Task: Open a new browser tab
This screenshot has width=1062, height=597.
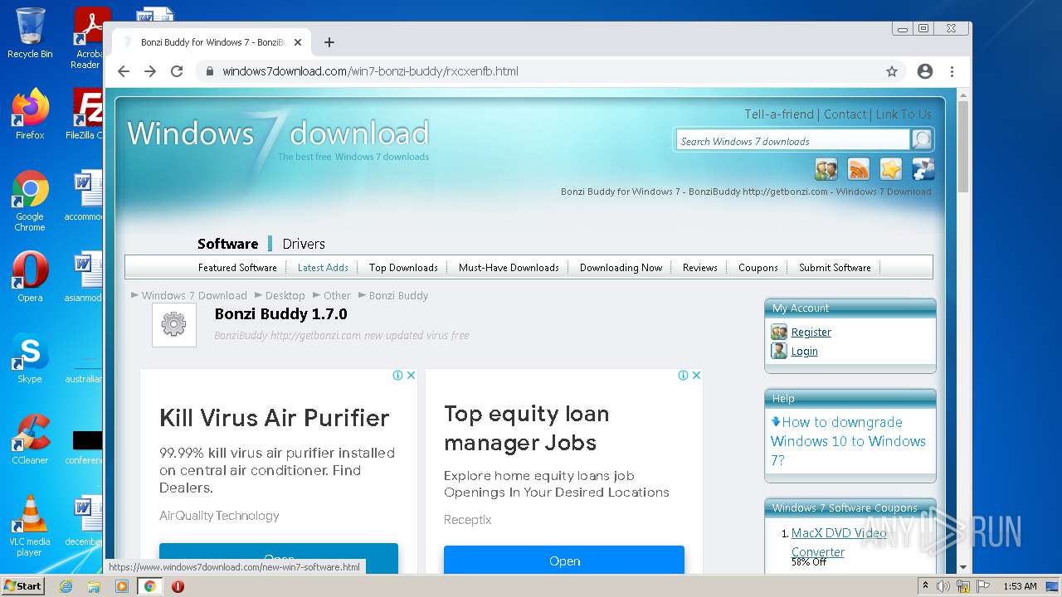Action: click(x=329, y=42)
